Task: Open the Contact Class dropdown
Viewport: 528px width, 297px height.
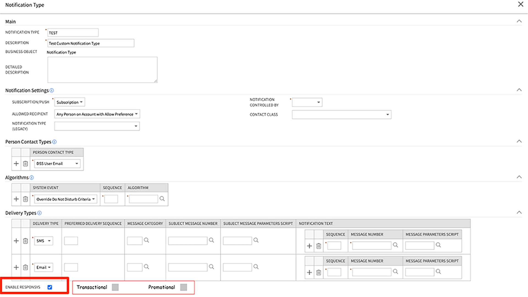Action: coord(341,115)
